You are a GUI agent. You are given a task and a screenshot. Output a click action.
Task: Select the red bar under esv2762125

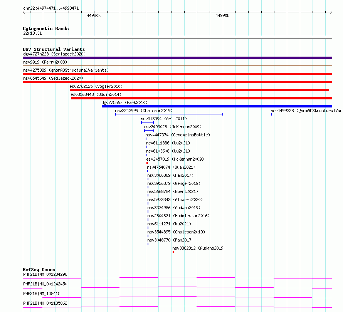point(199,90)
